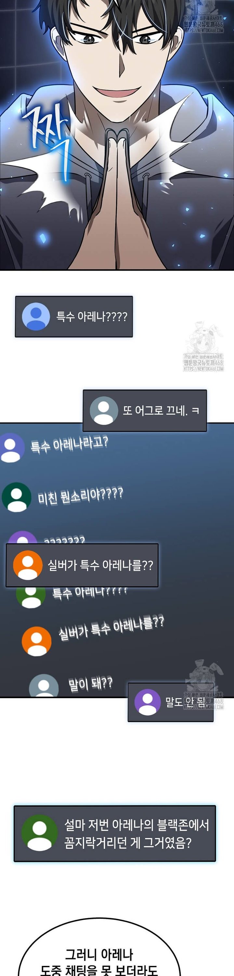Image resolution: width=234 pixels, height=976 pixels.
Task: Click the mascot watermark below the first chat
Action: click(x=204, y=347)
